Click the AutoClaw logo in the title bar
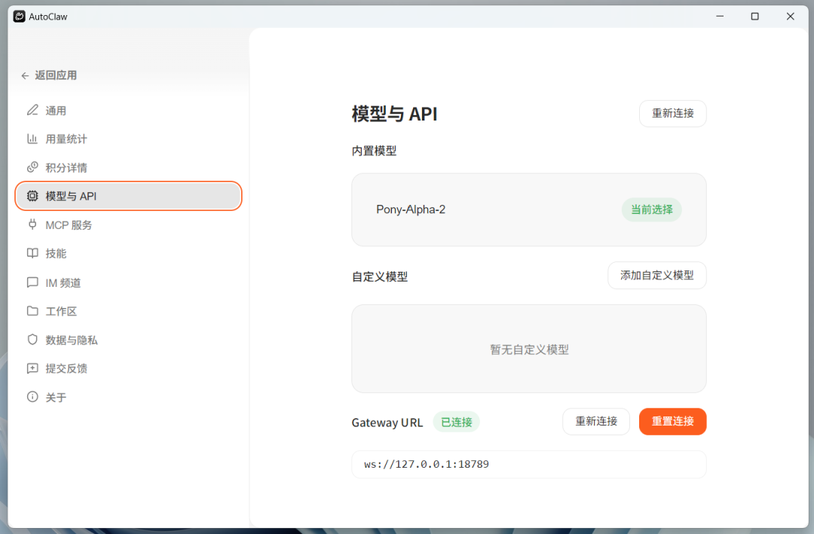This screenshot has width=814, height=534. [19, 16]
